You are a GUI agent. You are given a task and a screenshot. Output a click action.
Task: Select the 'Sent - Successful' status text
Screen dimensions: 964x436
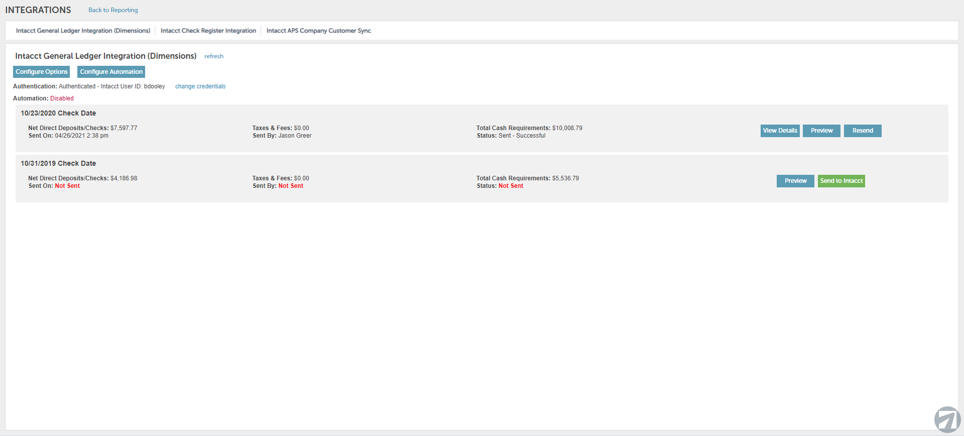[x=522, y=136]
